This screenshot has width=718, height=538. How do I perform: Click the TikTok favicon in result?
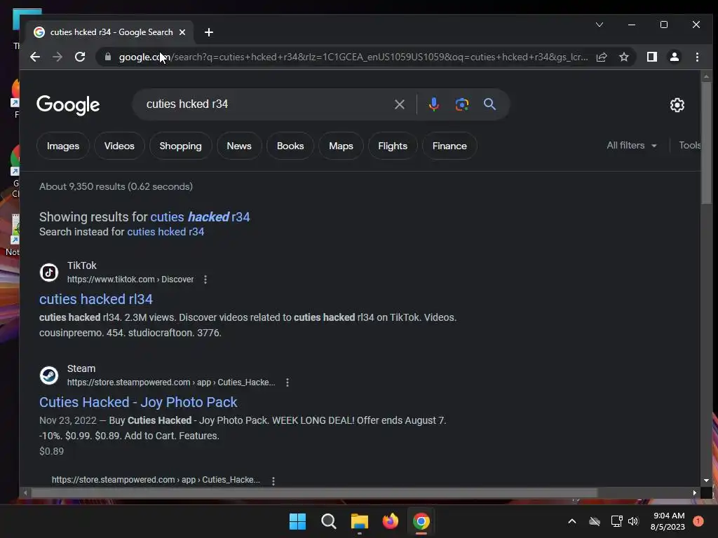point(49,273)
